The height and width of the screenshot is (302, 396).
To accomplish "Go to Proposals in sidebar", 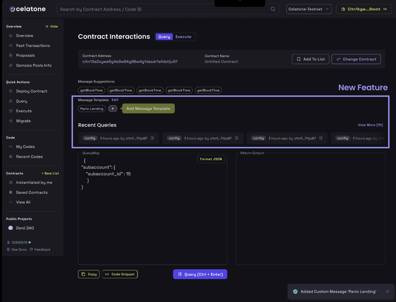I will pyautogui.click(x=25, y=55).
